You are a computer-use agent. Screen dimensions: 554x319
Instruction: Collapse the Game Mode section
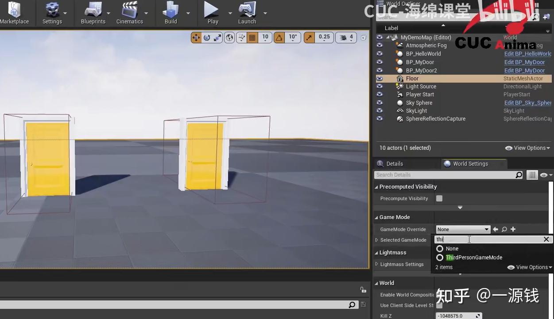point(376,217)
